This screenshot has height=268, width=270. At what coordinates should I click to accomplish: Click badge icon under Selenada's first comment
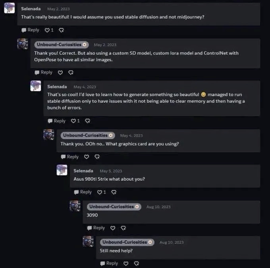tap(61, 30)
